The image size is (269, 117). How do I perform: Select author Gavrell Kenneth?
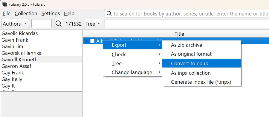click(41, 60)
